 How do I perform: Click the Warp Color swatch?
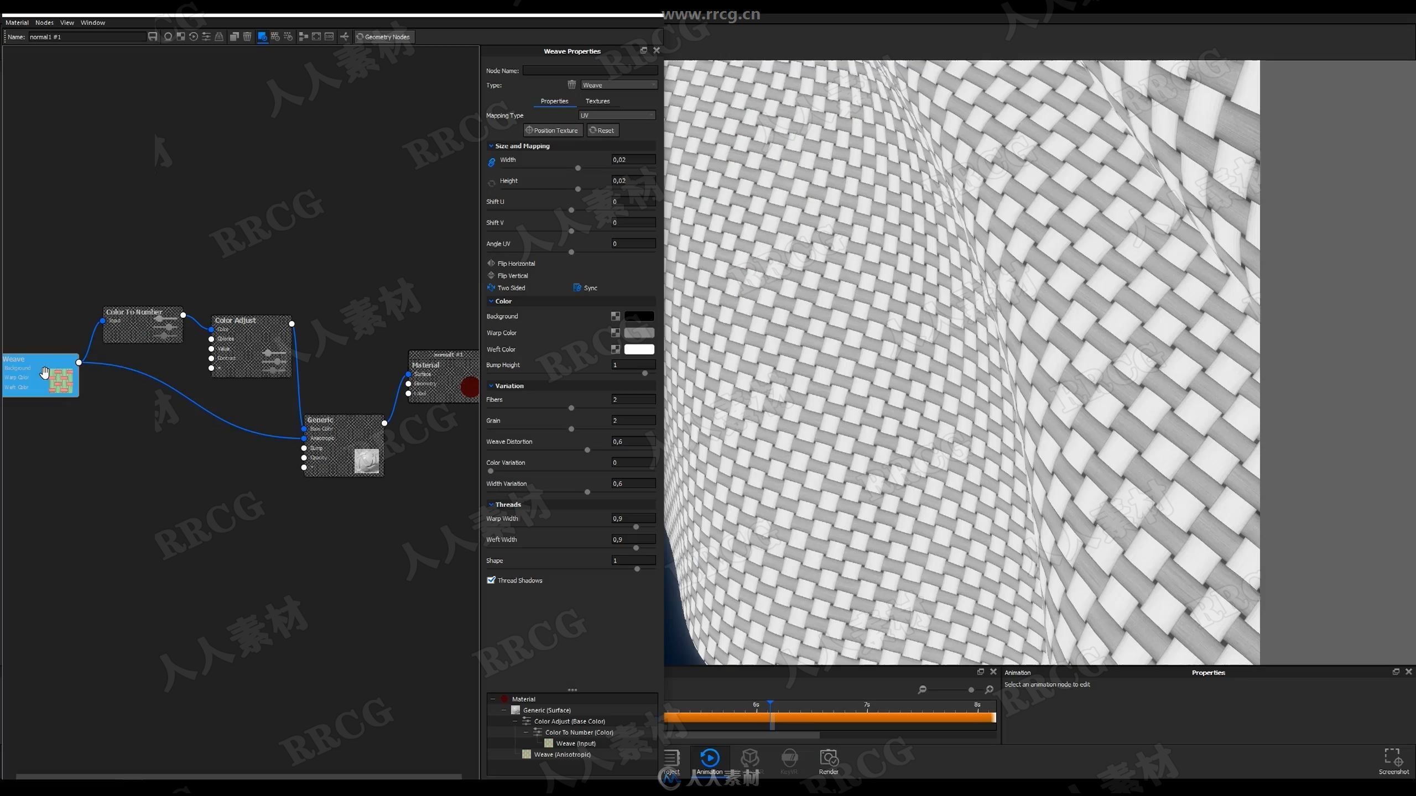click(638, 332)
